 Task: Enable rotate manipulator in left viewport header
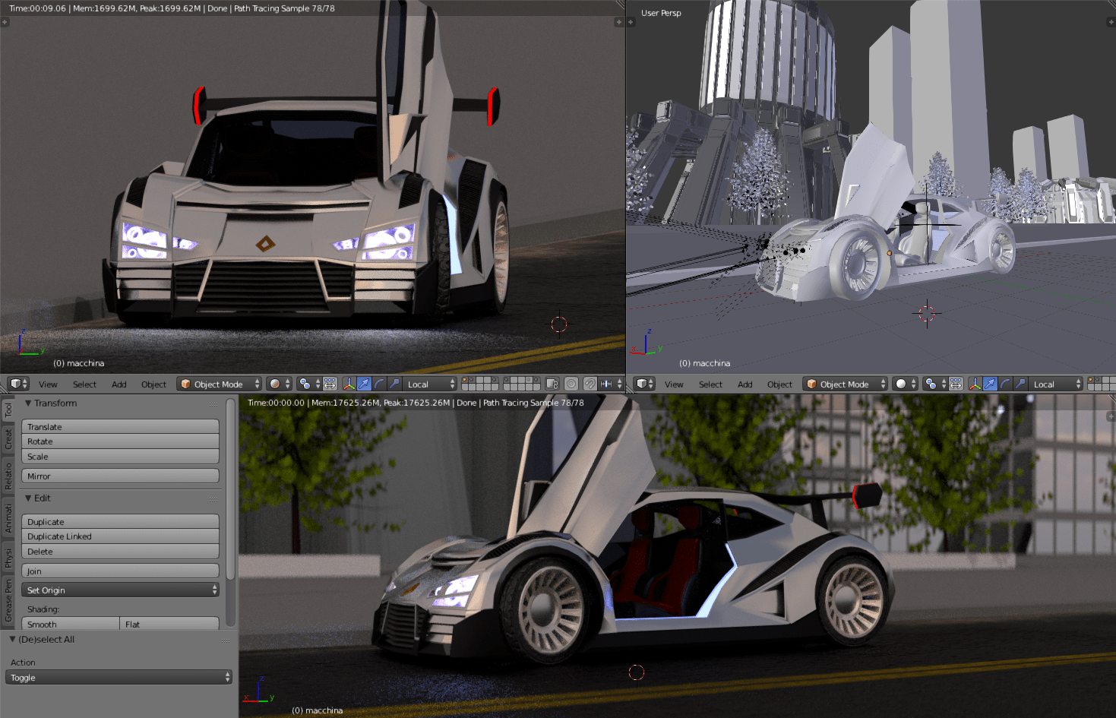[x=379, y=384]
